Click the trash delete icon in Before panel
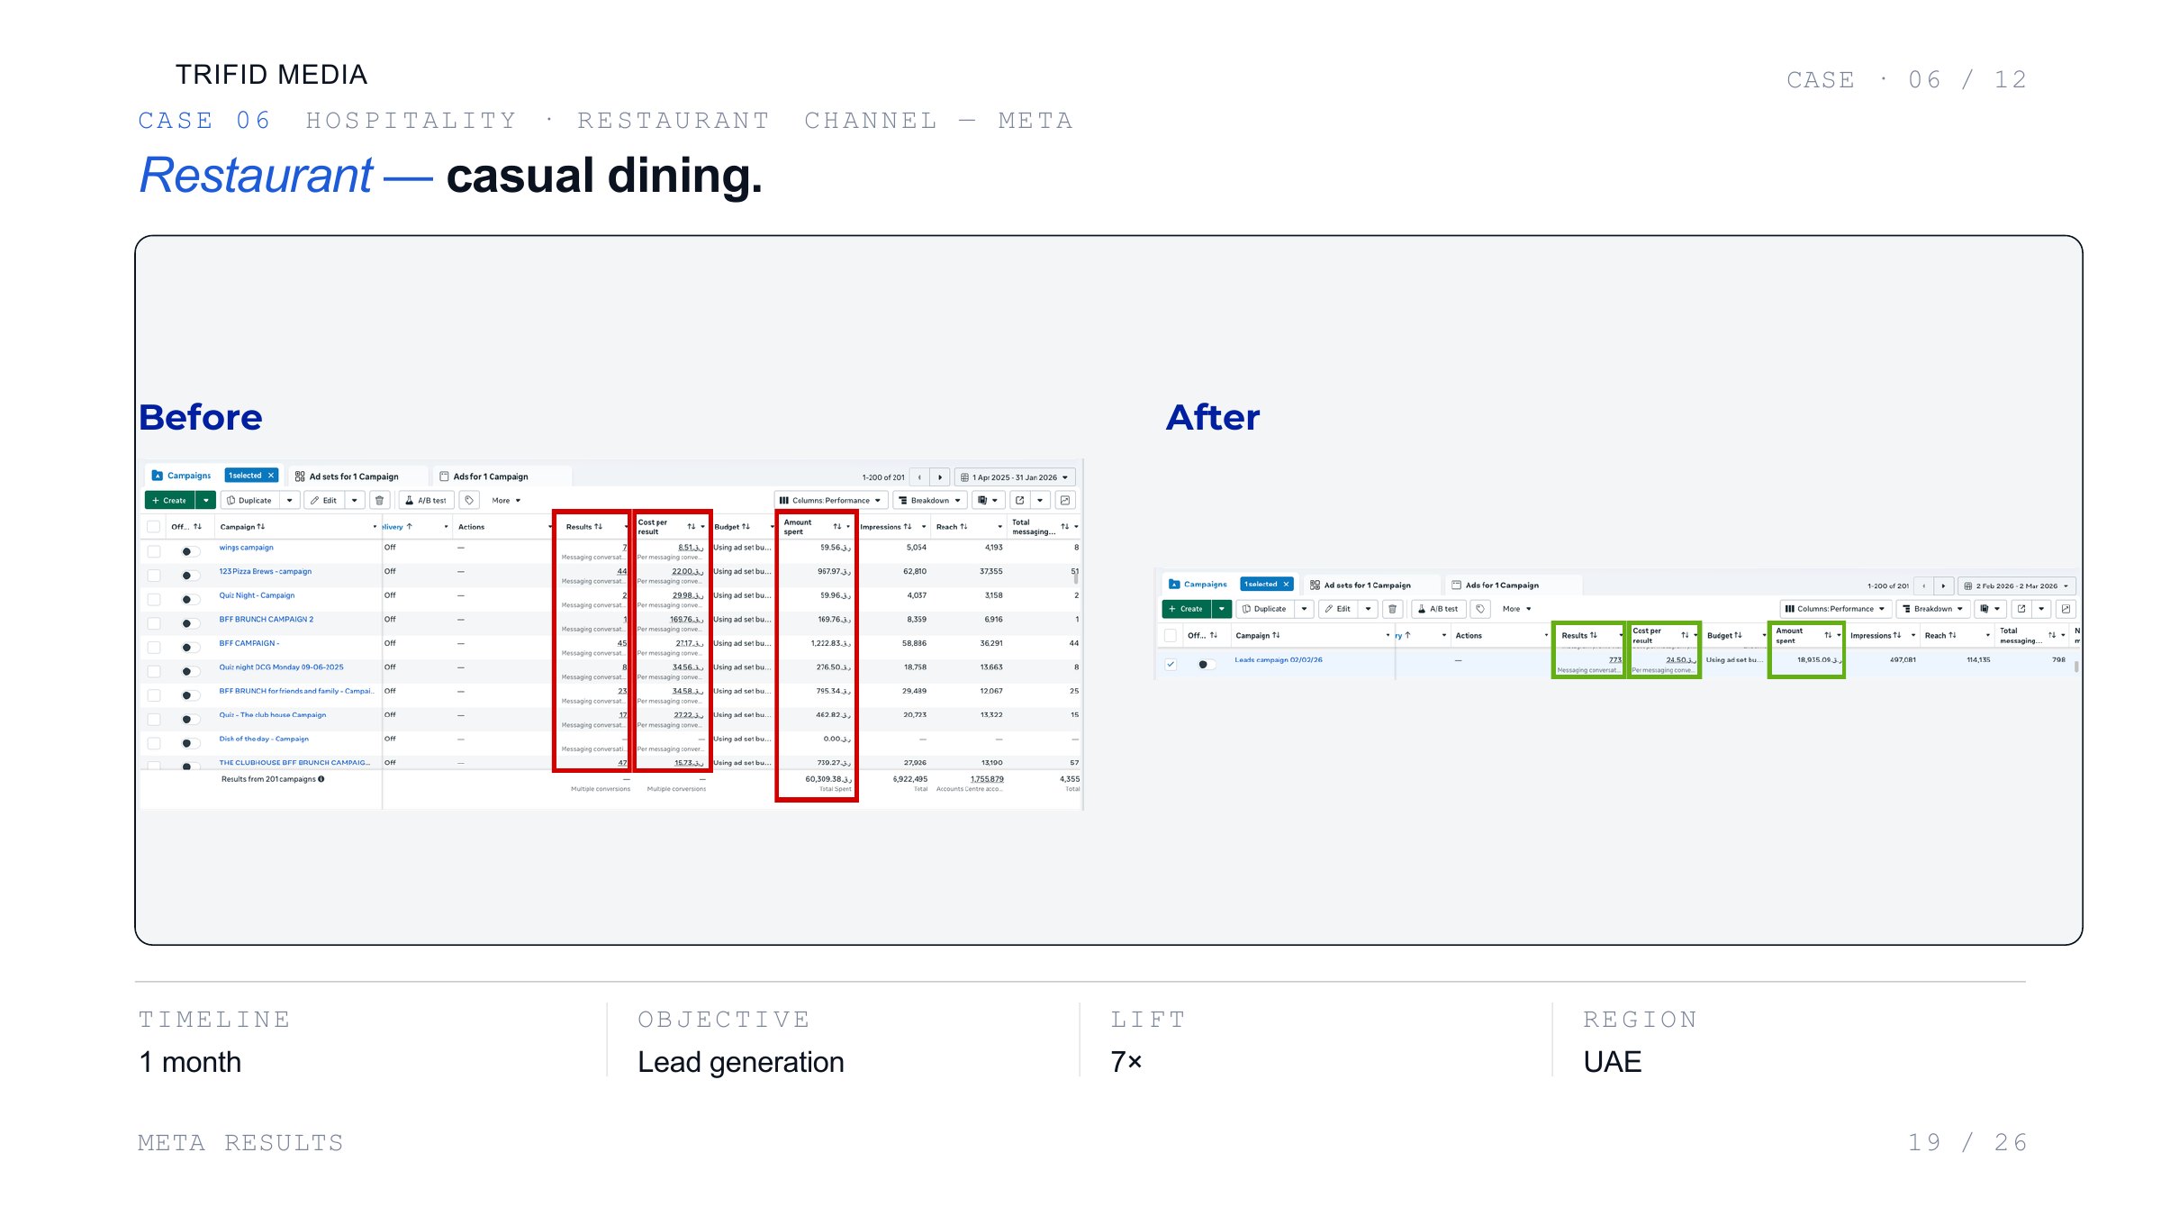Viewport: 2161px width, 1216px height. pyautogui.click(x=380, y=500)
